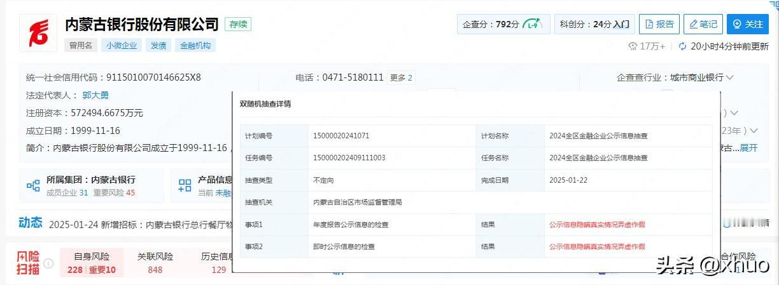Expand company profile with 展开 link
Image resolution: width=779 pixels, height=285 pixels.
tap(748, 148)
